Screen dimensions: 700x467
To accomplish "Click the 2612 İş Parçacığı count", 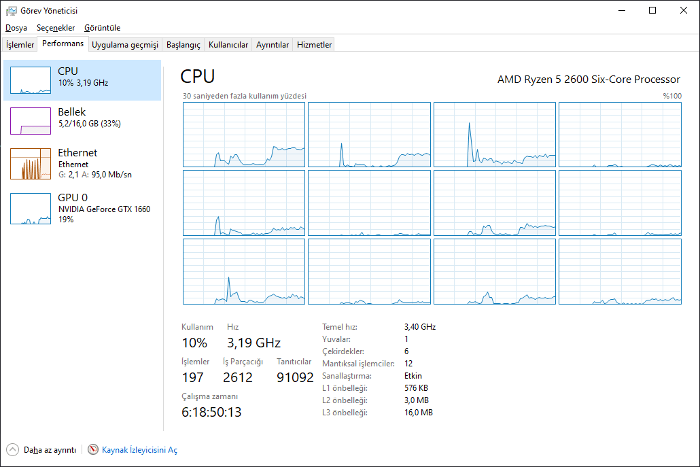I will [x=237, y=378].
